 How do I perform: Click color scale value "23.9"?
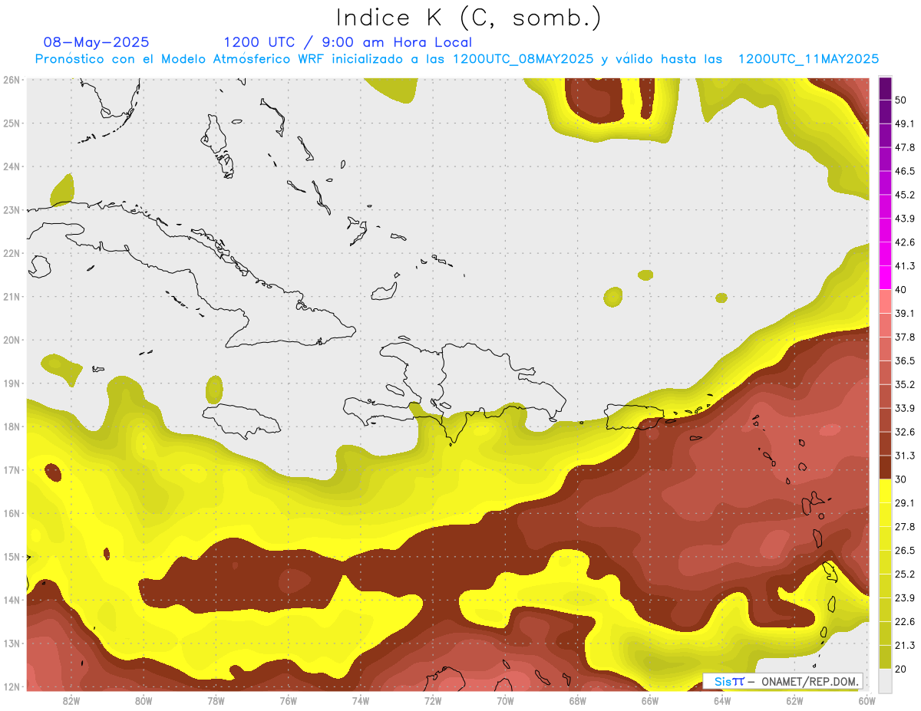pyautogui.click(x=905, y=598)
